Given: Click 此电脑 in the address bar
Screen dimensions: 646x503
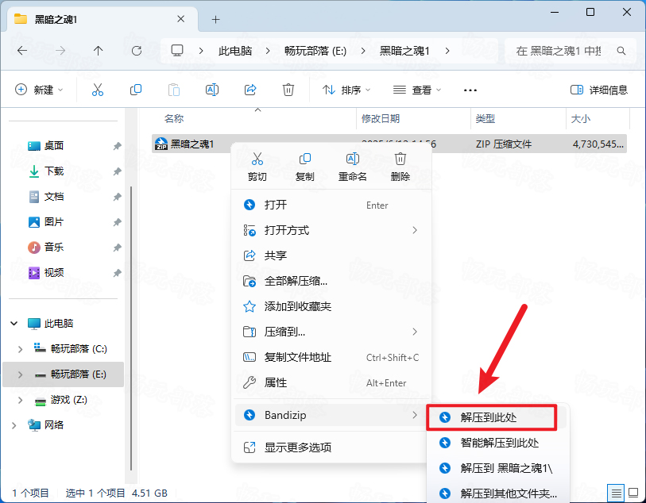Looking at the screenshot, I should tap(235, 51).
